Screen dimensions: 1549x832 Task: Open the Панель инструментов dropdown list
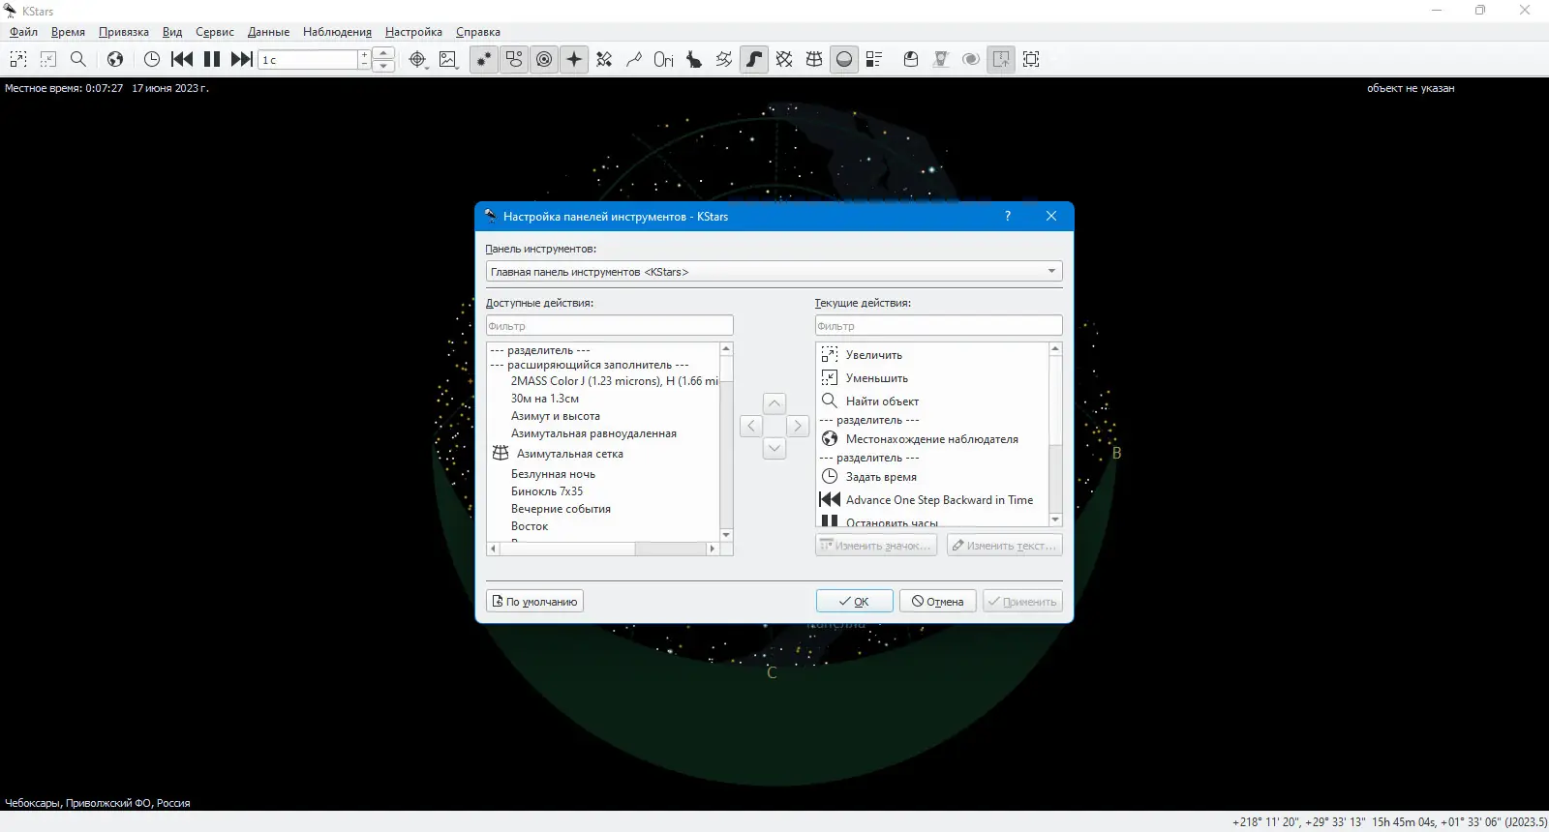pyautogui.click(x=774, y=272)
